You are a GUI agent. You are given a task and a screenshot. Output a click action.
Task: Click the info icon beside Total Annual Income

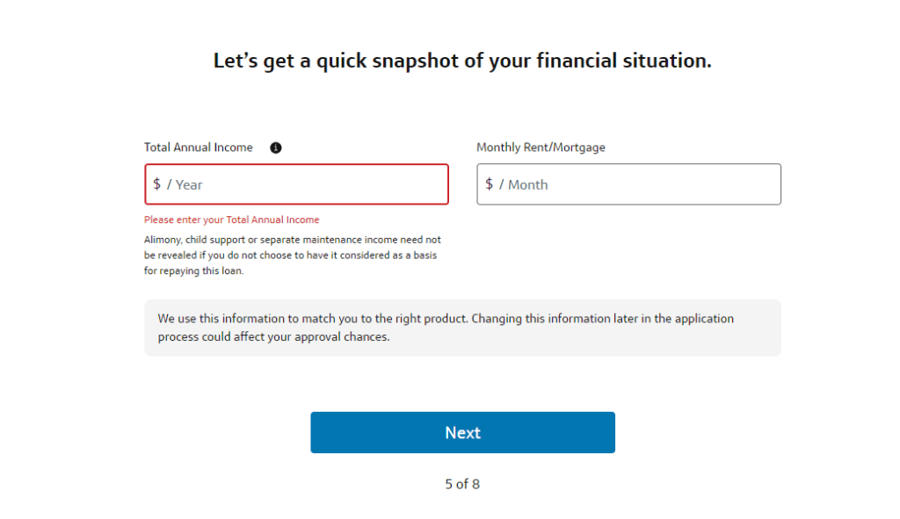coord(275,148)
